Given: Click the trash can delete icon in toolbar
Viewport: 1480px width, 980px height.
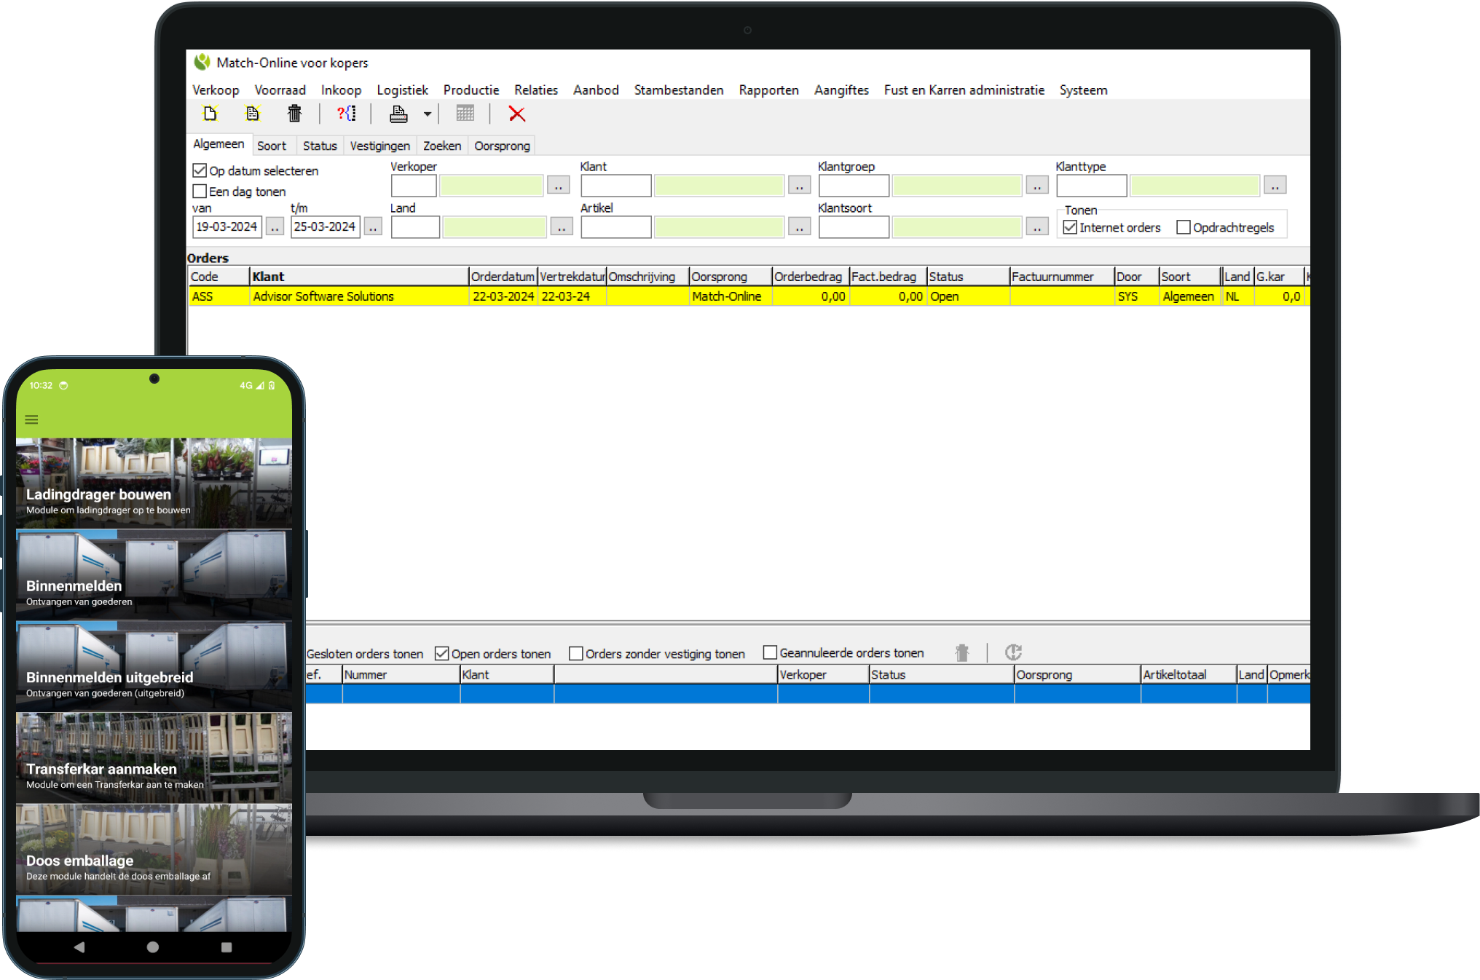Looking at the screenshot, I should coord(294,114).
